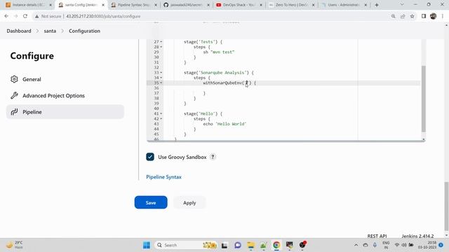
Task: Bookmark this page with star icon
Action: coord(412,16)
